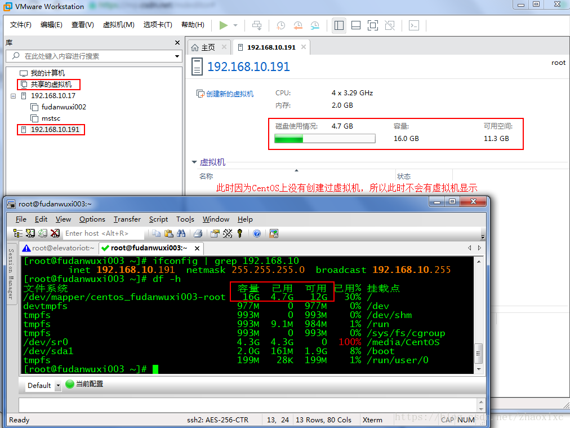Click the SecureFX launch icon
Screen dimensions: 570x428
(274, 233)
